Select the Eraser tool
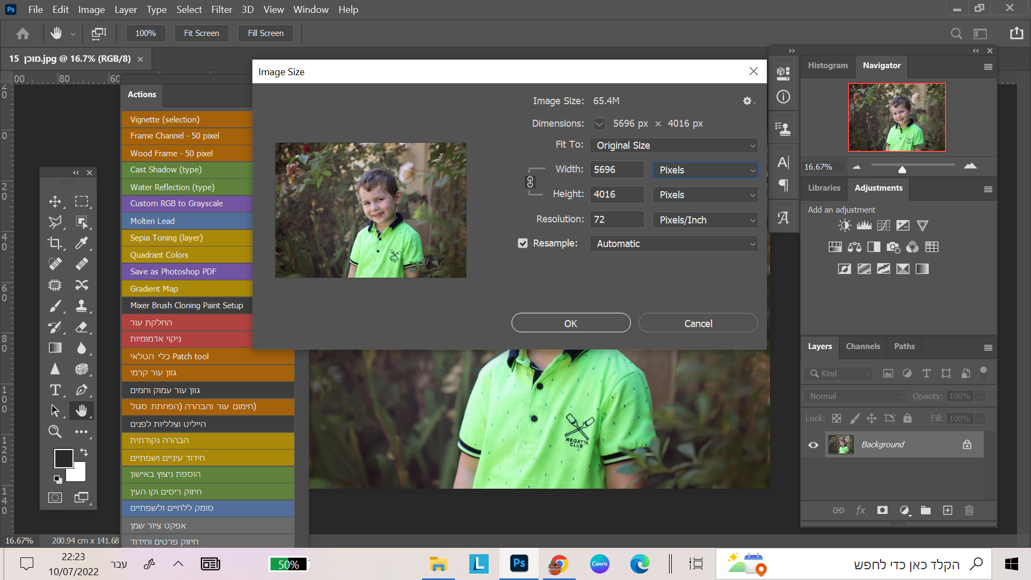Image resolution: width=1031 pixels, height=580 pixels. coord(81,327)
